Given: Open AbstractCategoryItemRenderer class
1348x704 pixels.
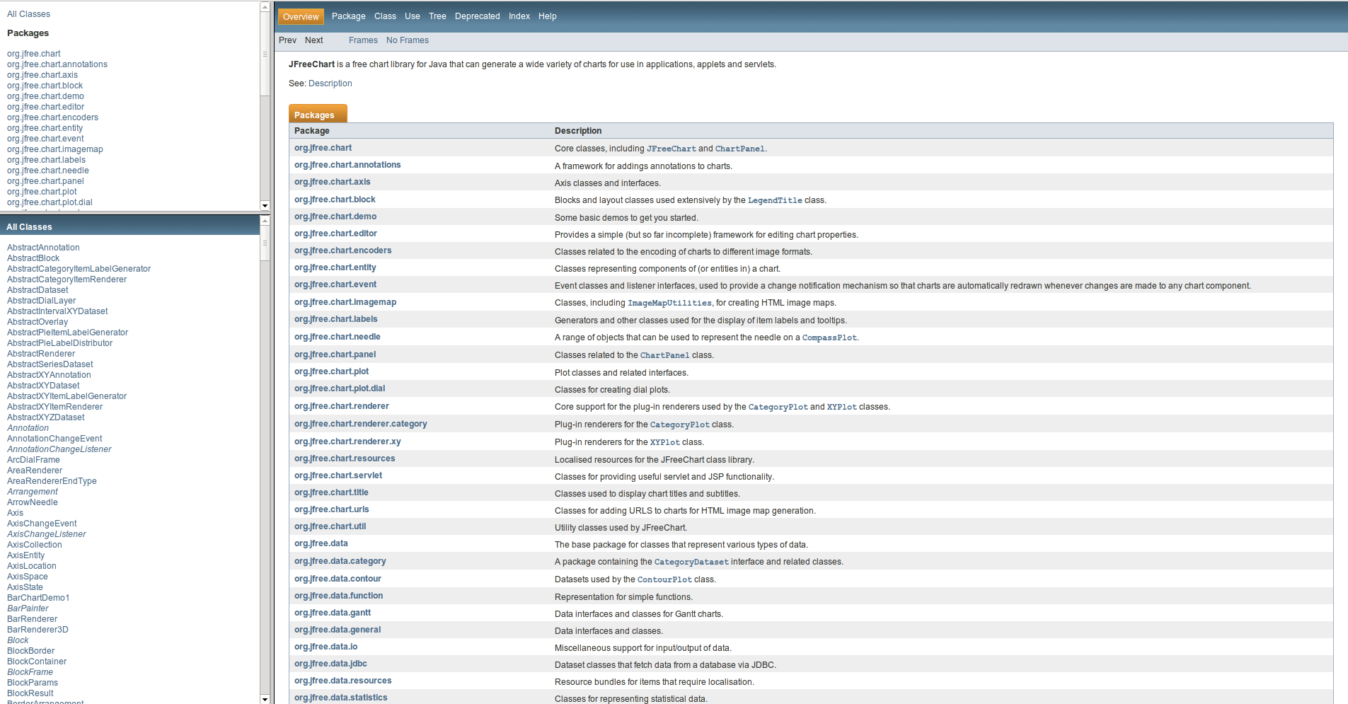Looking at the screenshot, I should point(67,279).
